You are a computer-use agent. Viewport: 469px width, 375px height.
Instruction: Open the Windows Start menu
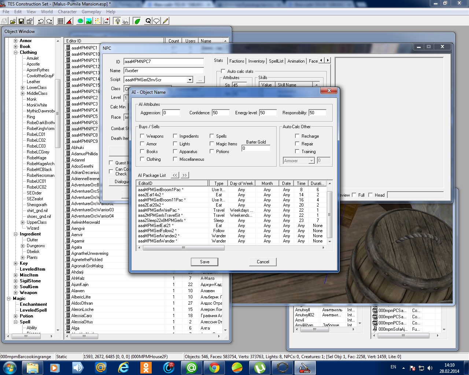(x=10, y=367)
